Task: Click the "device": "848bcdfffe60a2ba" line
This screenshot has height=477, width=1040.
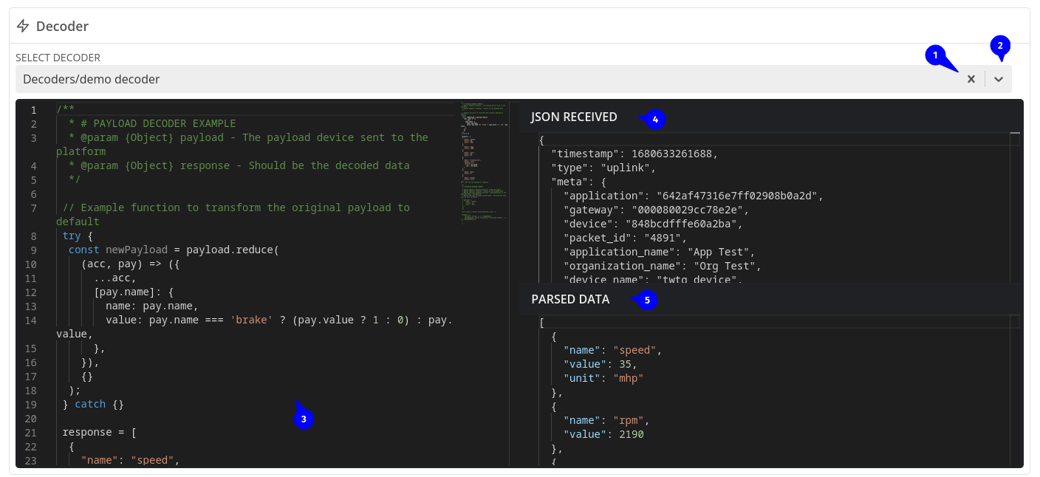Action: click(x=653, y=224)
